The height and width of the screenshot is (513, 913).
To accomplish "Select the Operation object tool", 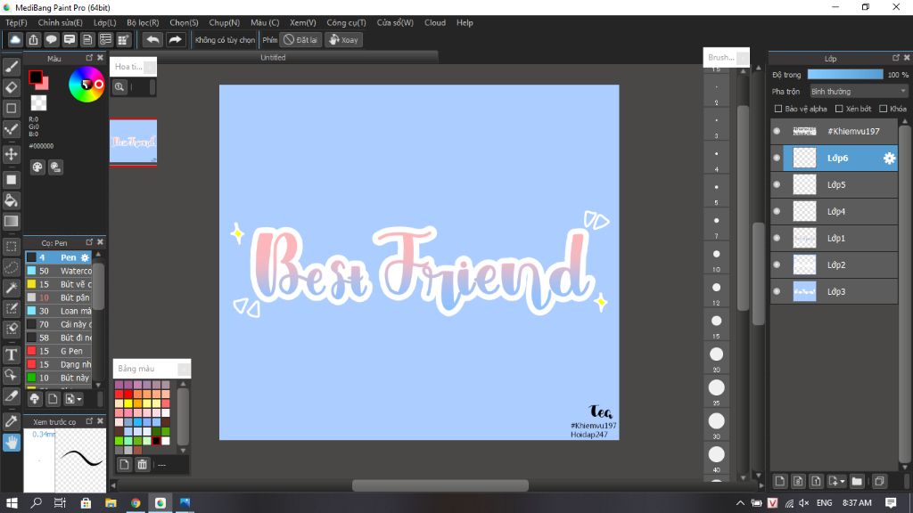I will pyautogui.click(x=11, y=375).
